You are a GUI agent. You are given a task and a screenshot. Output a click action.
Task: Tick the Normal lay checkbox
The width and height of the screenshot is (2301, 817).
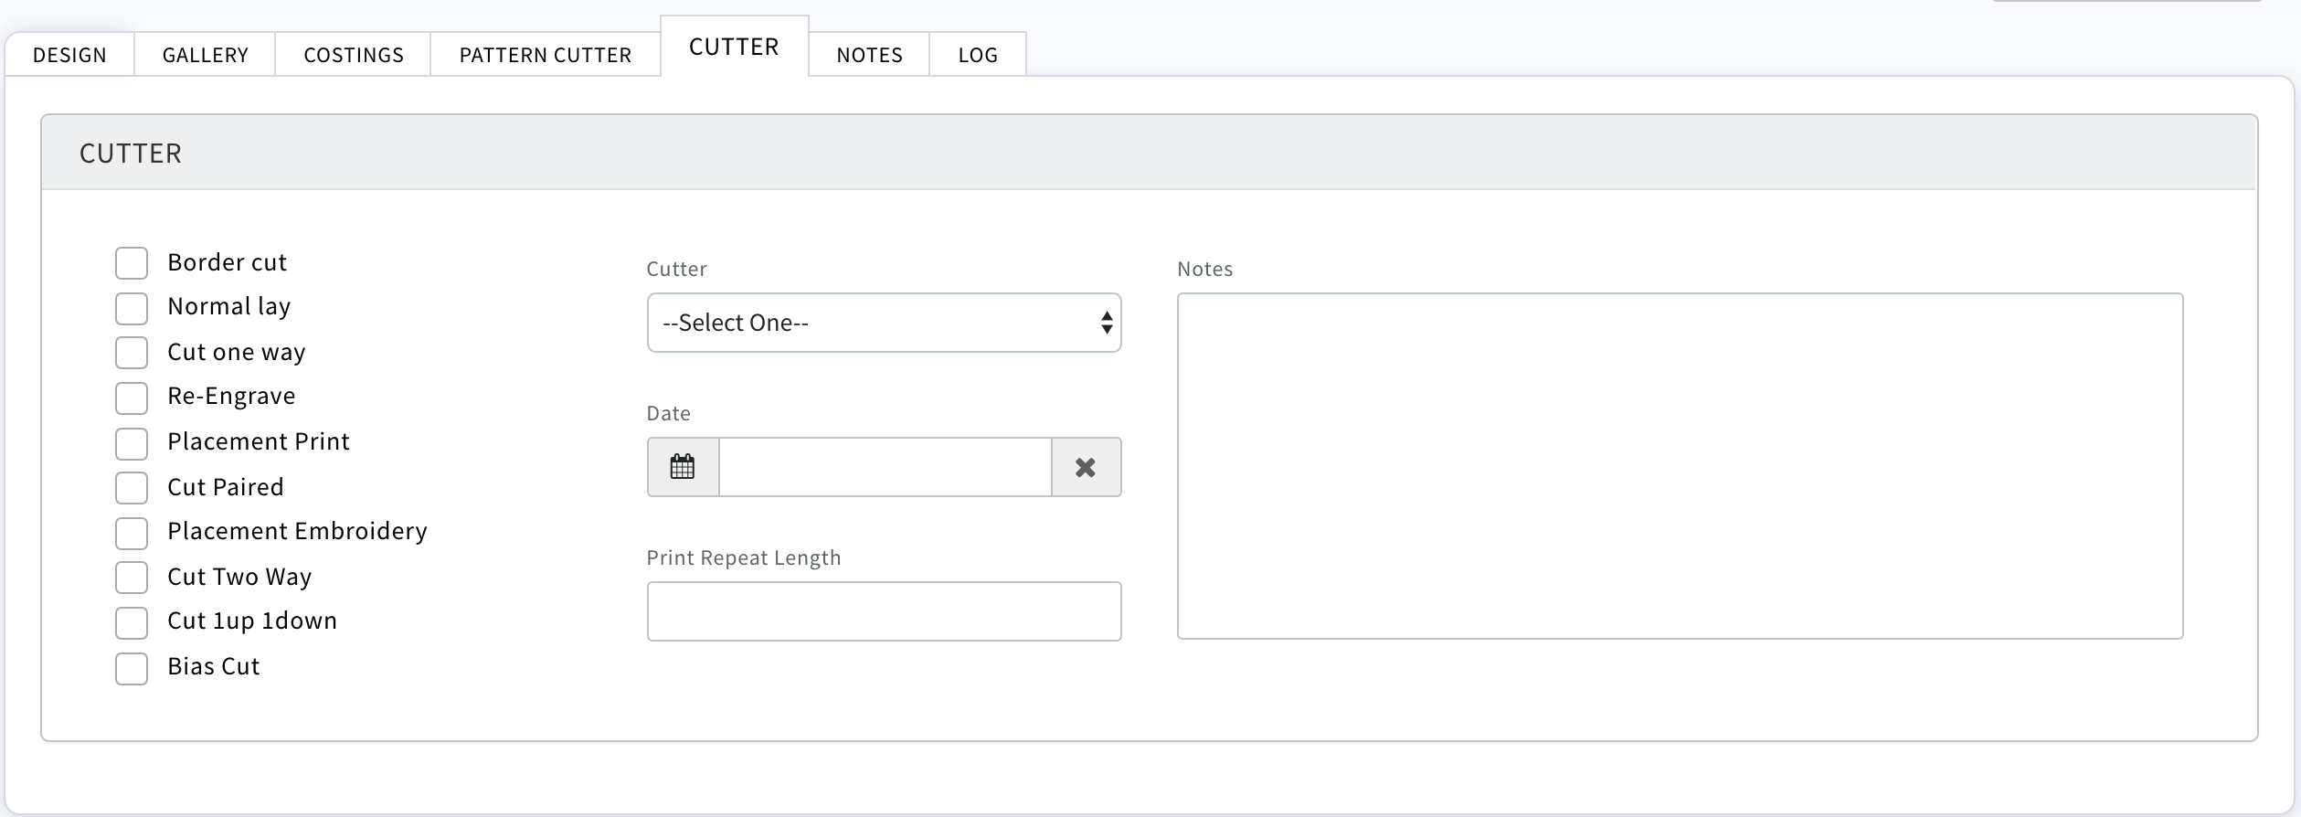point(132,308)
